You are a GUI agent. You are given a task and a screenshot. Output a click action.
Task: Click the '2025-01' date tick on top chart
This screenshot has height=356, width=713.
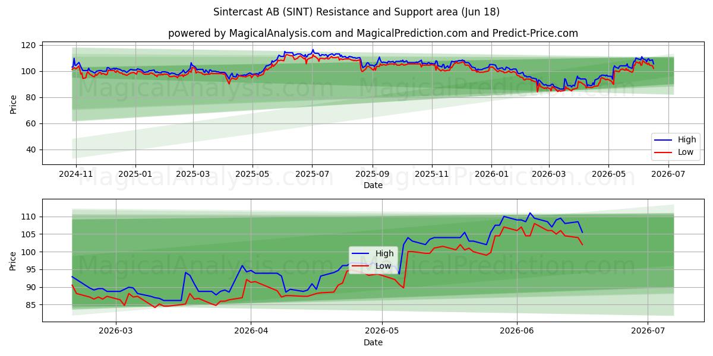tap(135, 174)
